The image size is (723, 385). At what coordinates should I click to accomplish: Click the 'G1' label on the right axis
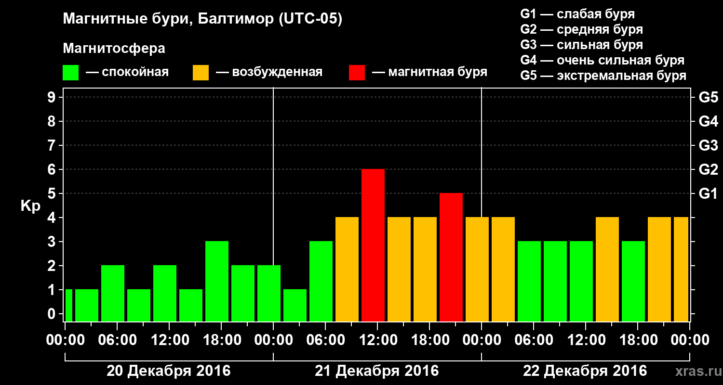coord(708,193)
